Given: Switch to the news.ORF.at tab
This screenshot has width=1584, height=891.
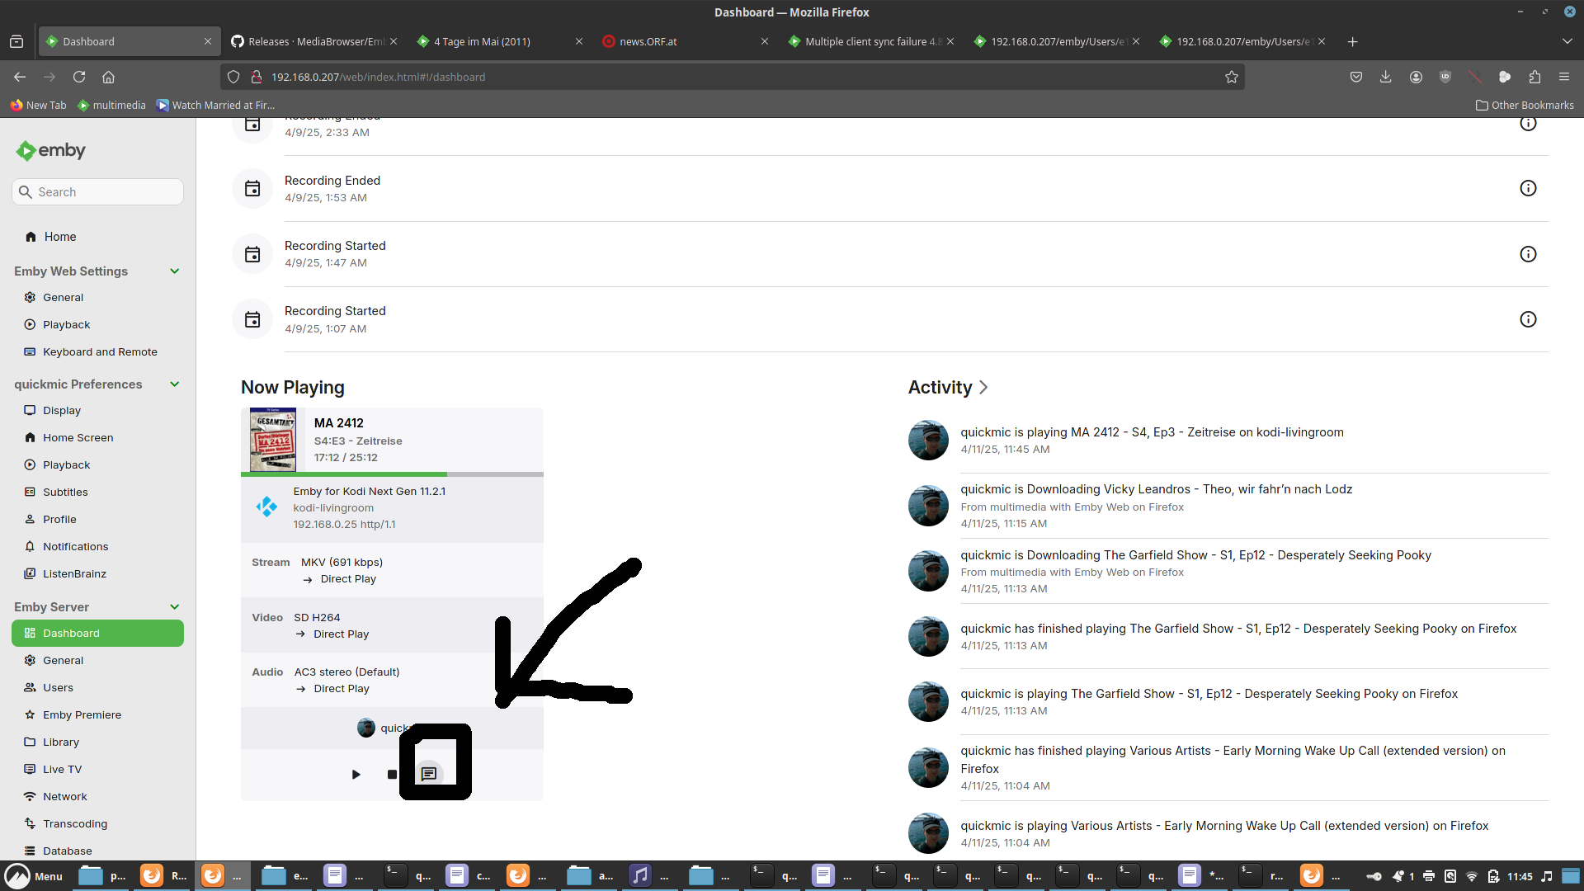Looking at the screenshot, I should pyautogui.click(x=685, y=41).
